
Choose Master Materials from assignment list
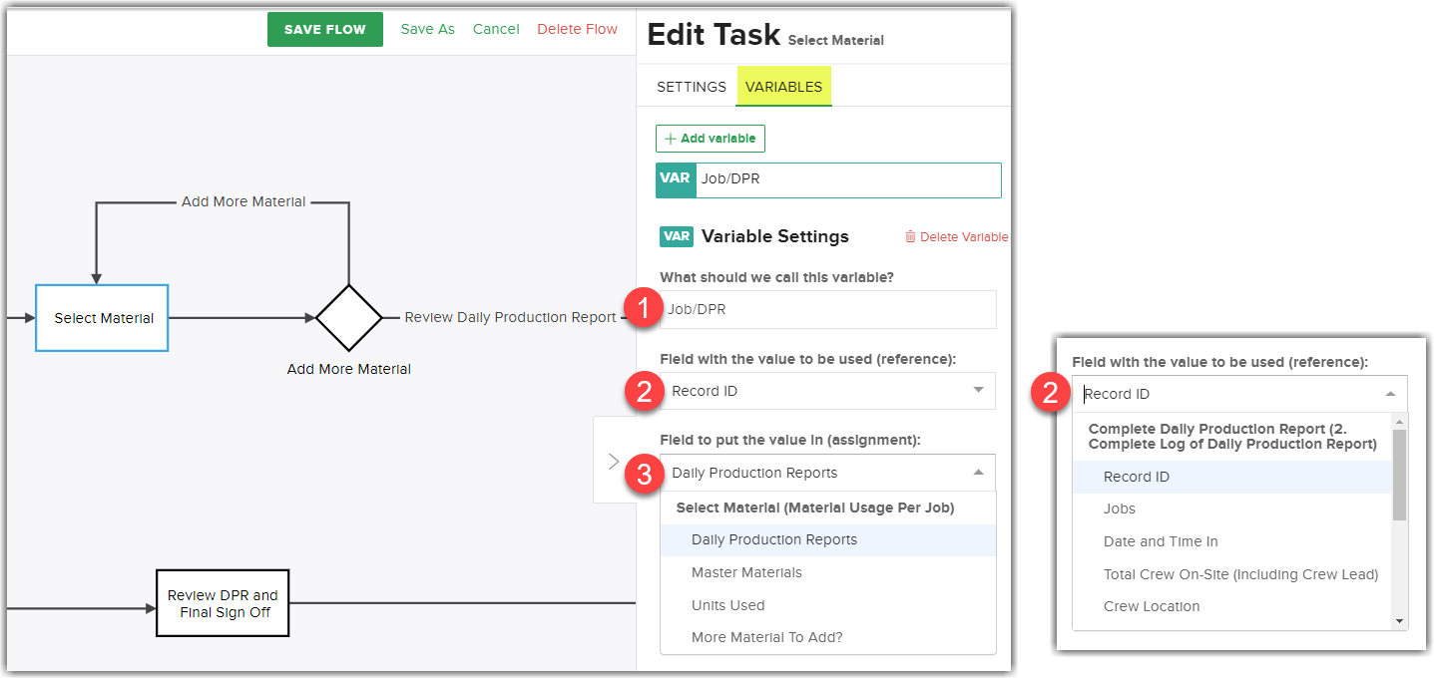(828, 572)
